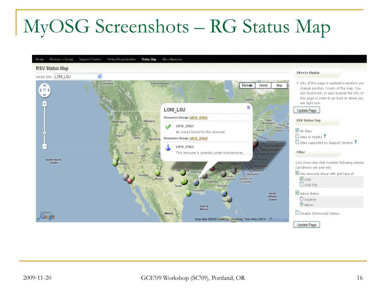Screen dimensions: 386x290
Task: Open the Miscellaneous menu
Action: tap(172, 59)
